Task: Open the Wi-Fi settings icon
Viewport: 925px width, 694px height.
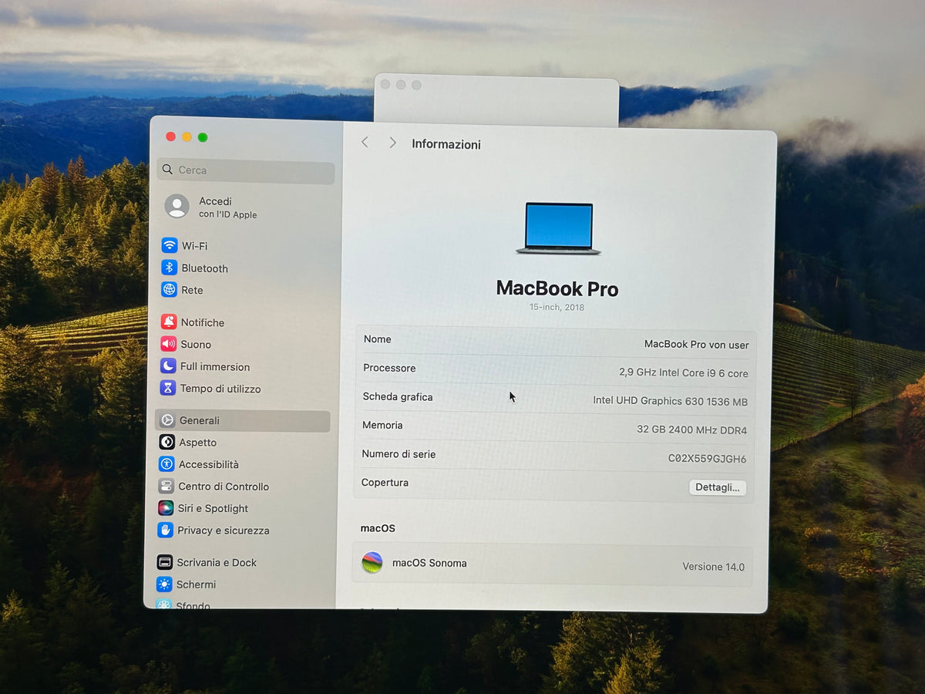Action: [170, 245]
